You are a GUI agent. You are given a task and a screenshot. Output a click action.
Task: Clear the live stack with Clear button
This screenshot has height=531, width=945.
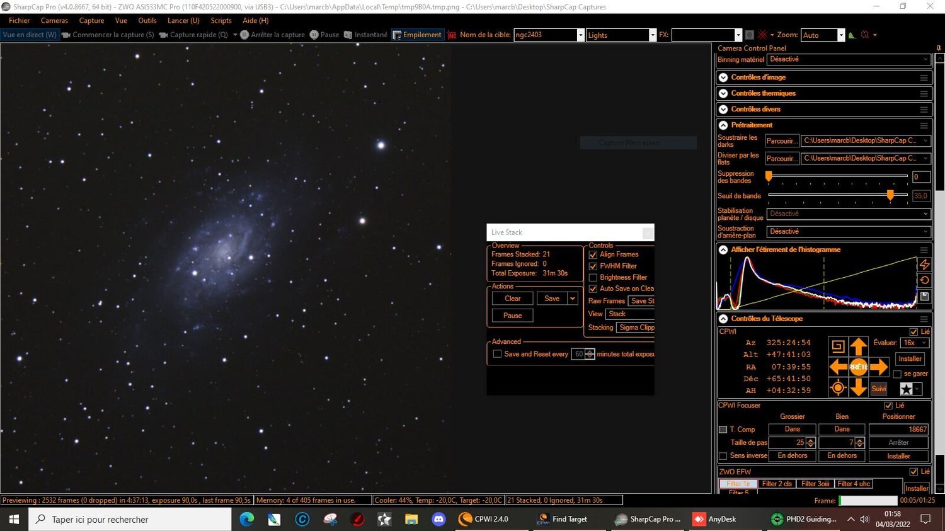[512, 298]
